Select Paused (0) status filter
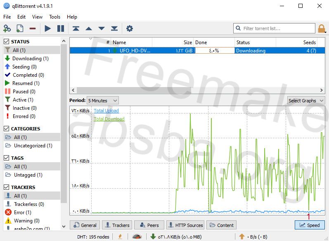Image resolution: width=329 pixels, height=241 pixels. 32,92
